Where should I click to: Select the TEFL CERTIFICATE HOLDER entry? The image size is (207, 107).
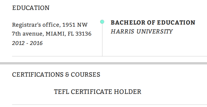[98, 92]
